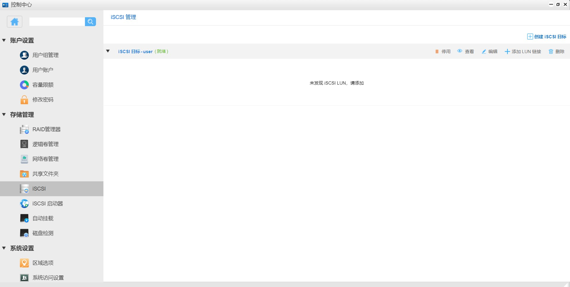The width and height of the screenshot is (570, 287).
Task: Click 创建 iSCSI 目标 button
Action: 547,37
